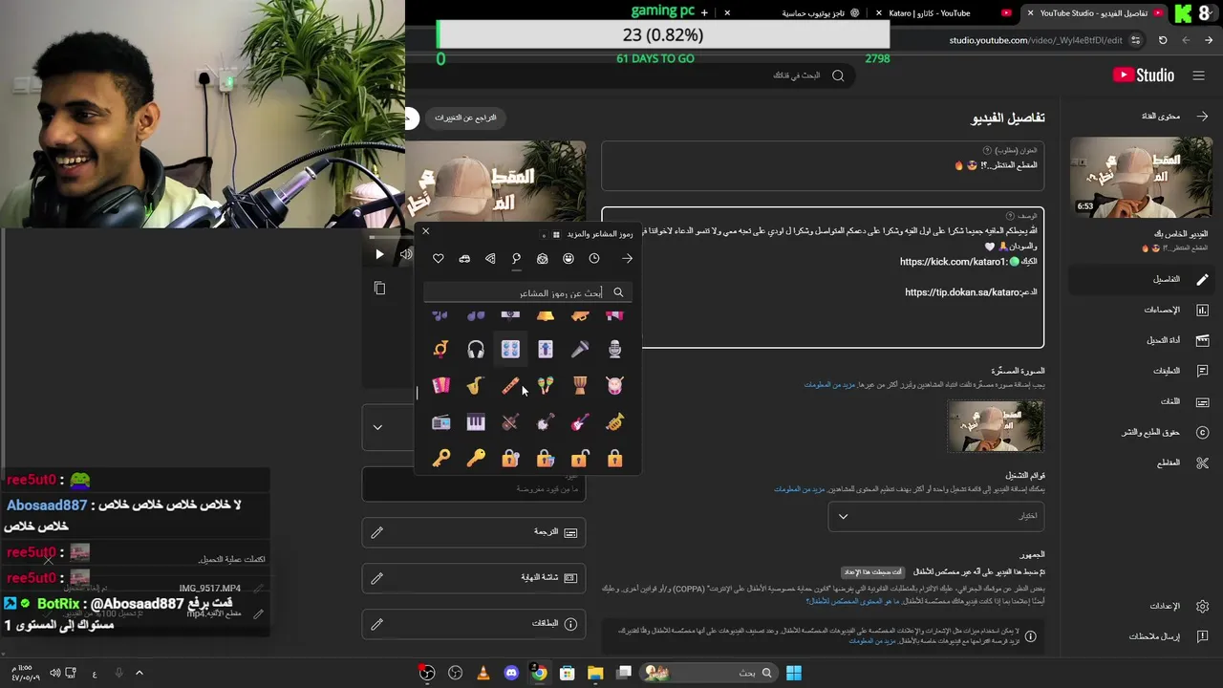
Task: Open YouTube Studio hamburger menu
Action: pyautogui.click(x=1197, y=75)
